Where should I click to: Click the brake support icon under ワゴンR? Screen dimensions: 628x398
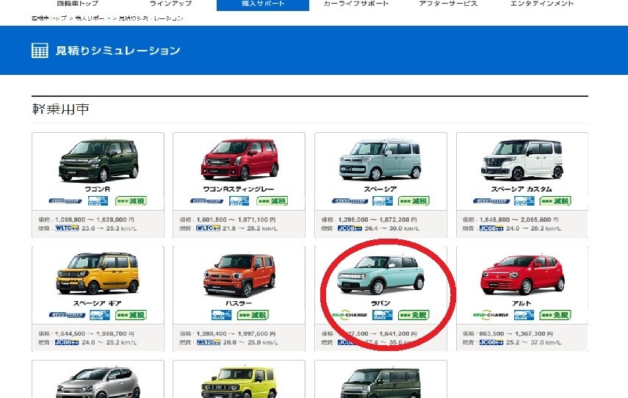[x=98, y=201]
